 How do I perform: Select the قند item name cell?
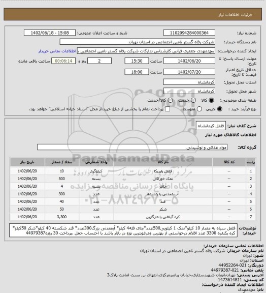coord(163,201)
